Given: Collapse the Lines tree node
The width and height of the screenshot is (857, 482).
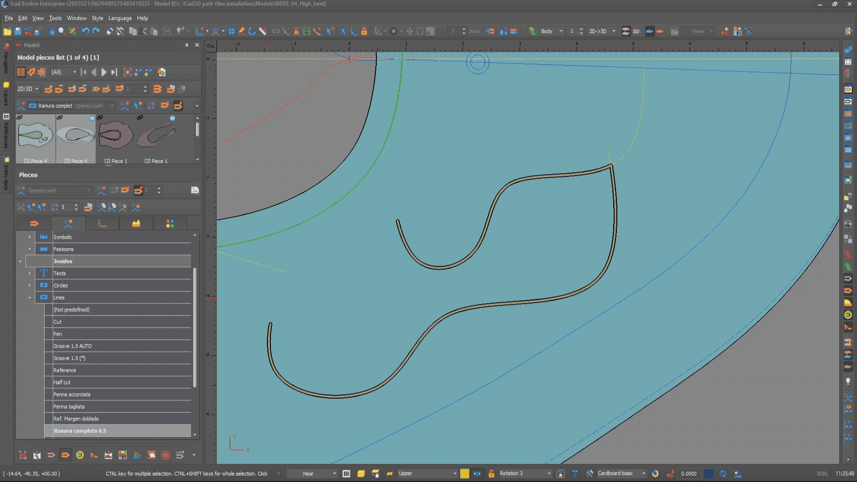Looking at the screenshot, I should tap(30, 298).
